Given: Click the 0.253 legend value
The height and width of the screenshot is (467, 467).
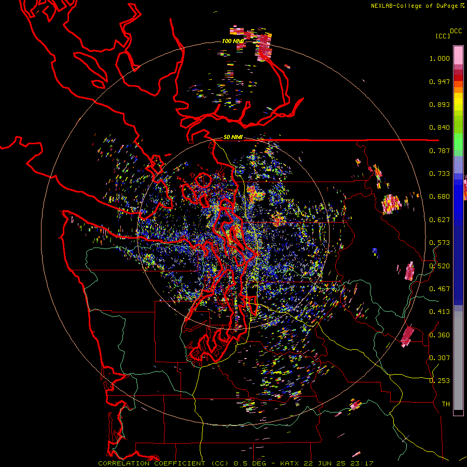Looking at the screenshot, I should point(439,381).
